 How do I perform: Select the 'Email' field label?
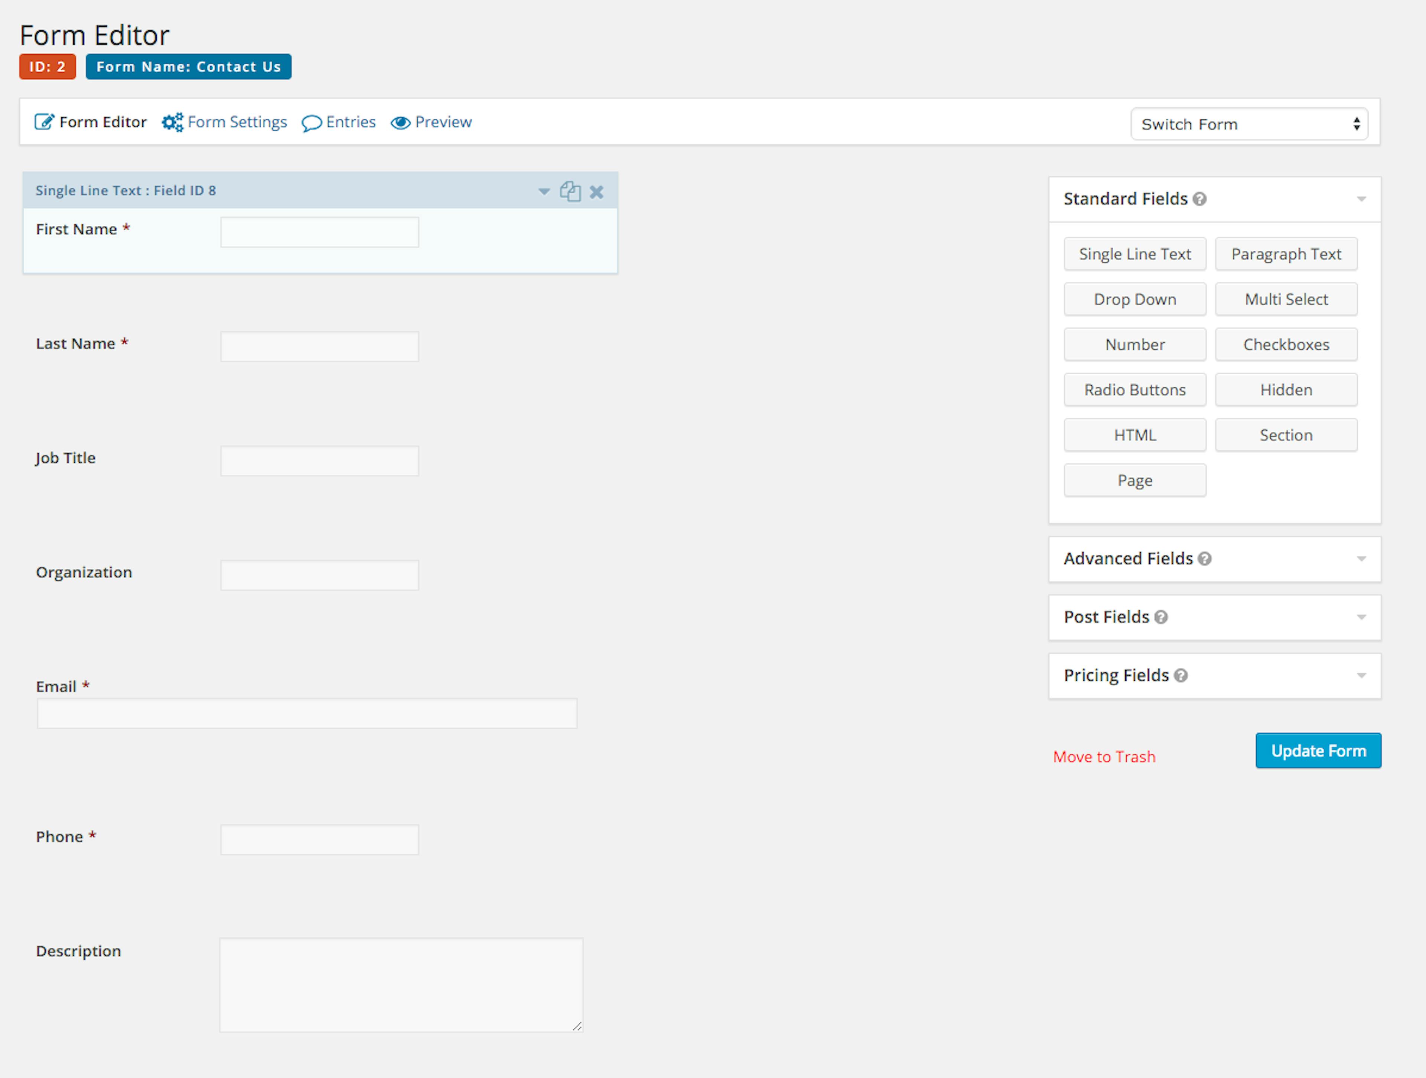[x=56, y=687]
